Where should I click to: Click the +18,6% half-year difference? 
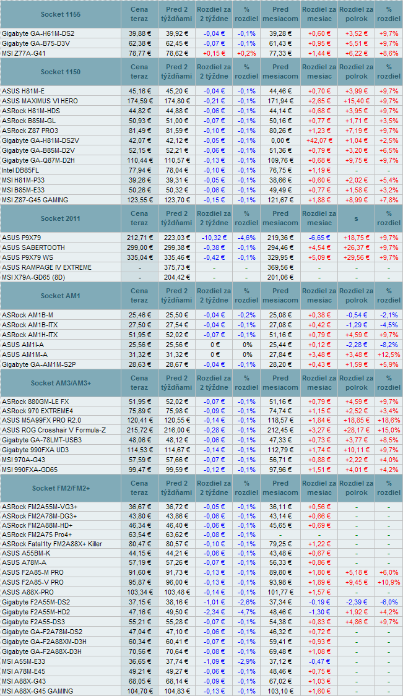[388, 420]
